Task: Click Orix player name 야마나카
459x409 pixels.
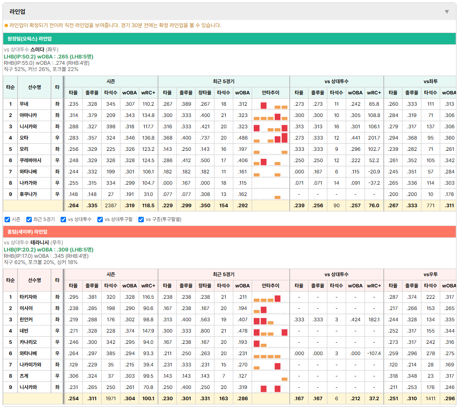Action: click(x=28, y=115)
